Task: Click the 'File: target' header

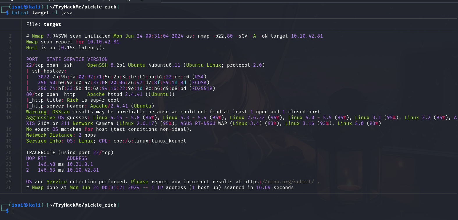Action: (43, 24)
